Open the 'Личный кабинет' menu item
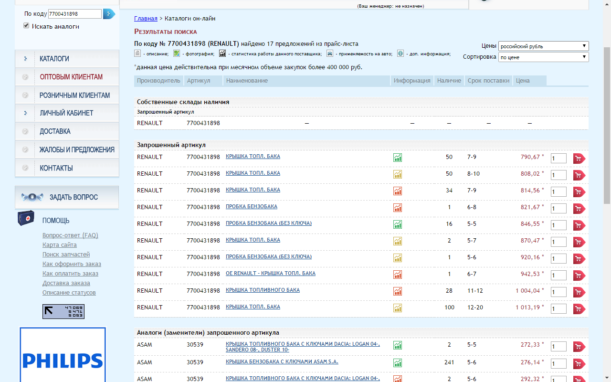 [67, 113]
